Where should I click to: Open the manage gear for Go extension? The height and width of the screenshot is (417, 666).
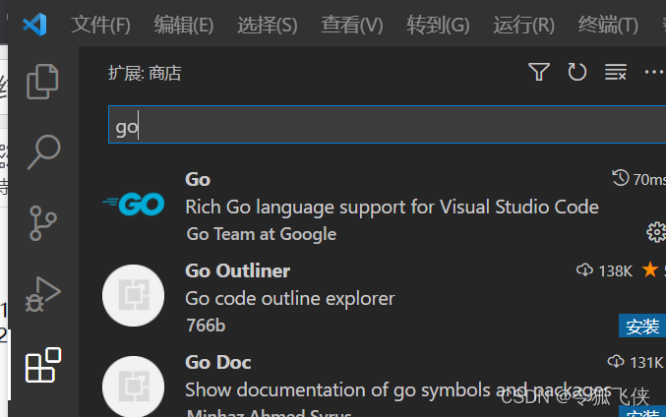click(656, 232)
